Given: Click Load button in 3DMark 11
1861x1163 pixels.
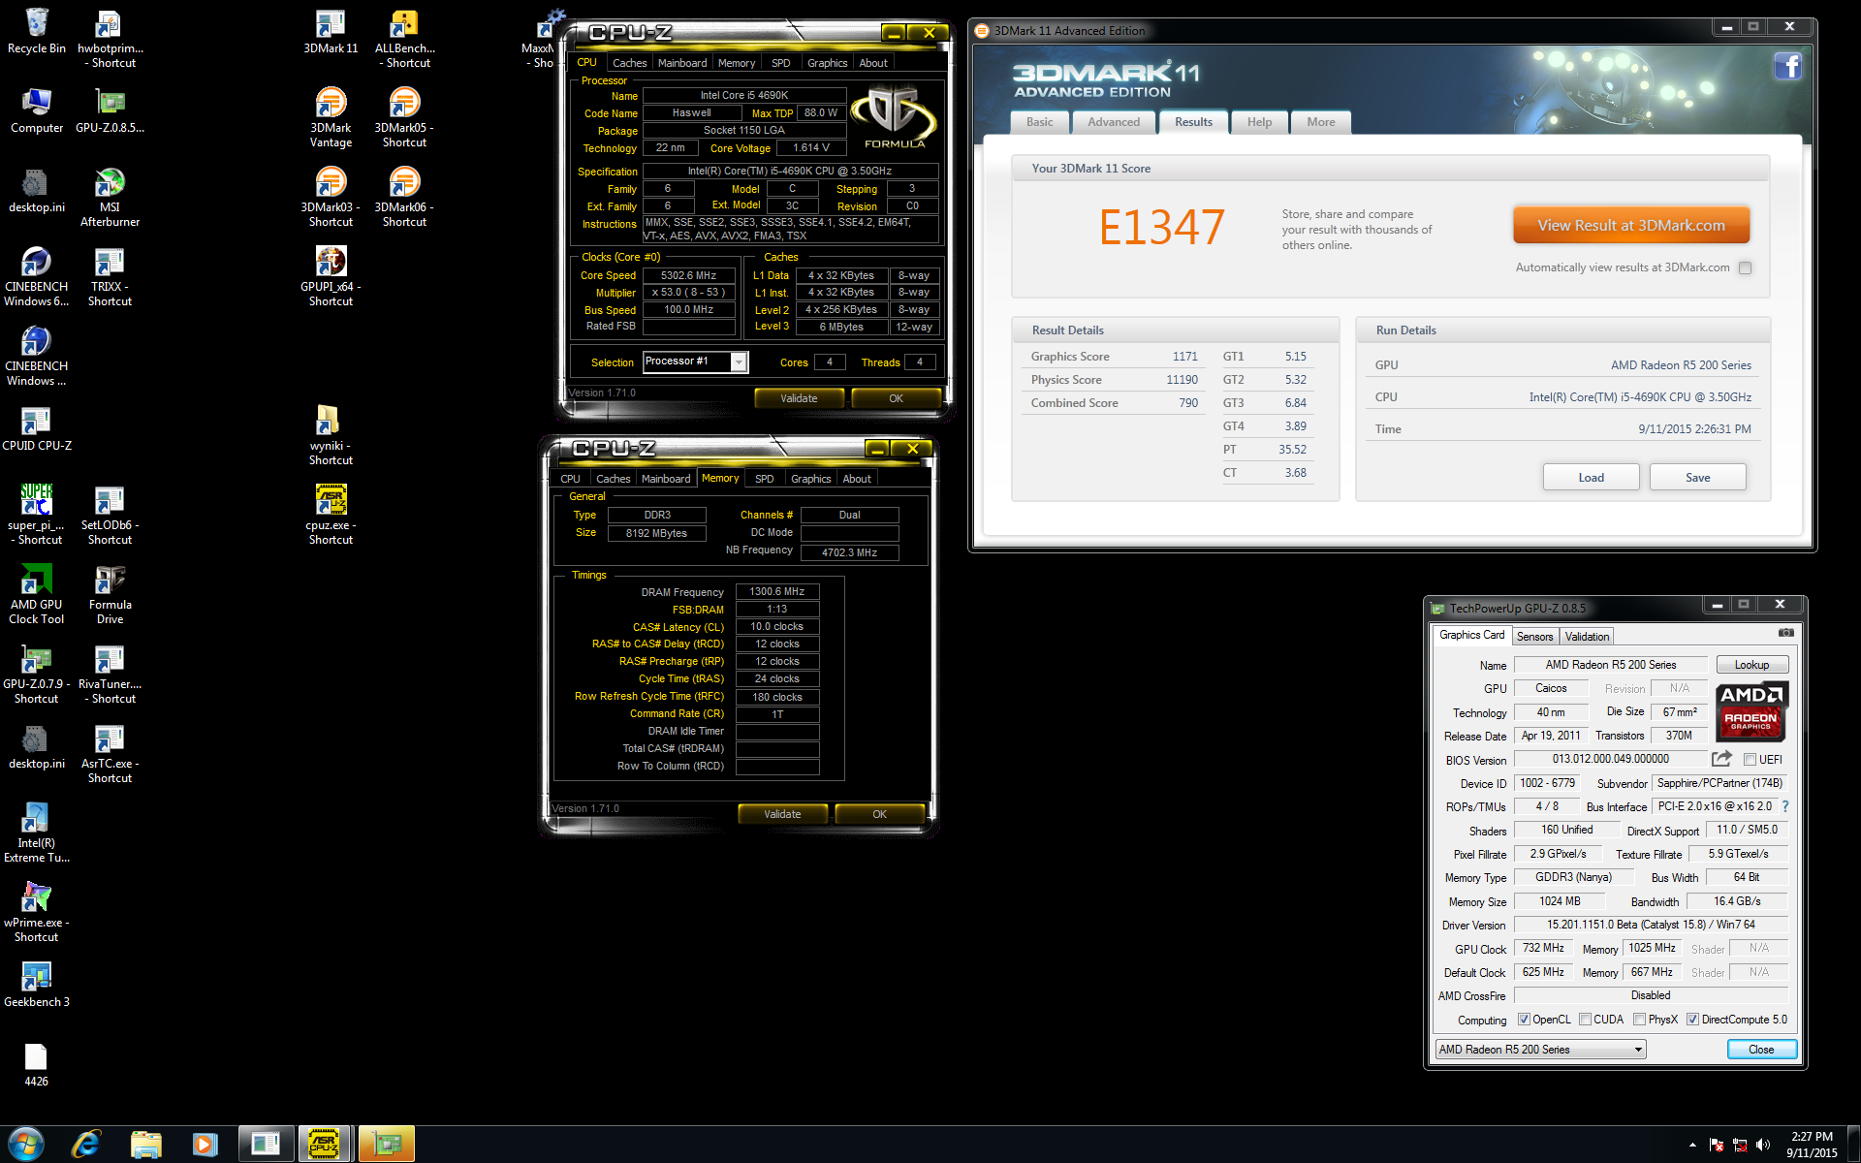Looking at the screenshot, I should [1591, 478].
